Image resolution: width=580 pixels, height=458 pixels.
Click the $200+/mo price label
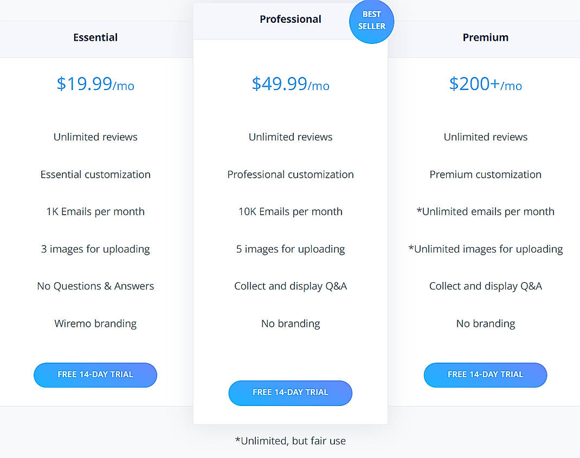coord(485,85)
